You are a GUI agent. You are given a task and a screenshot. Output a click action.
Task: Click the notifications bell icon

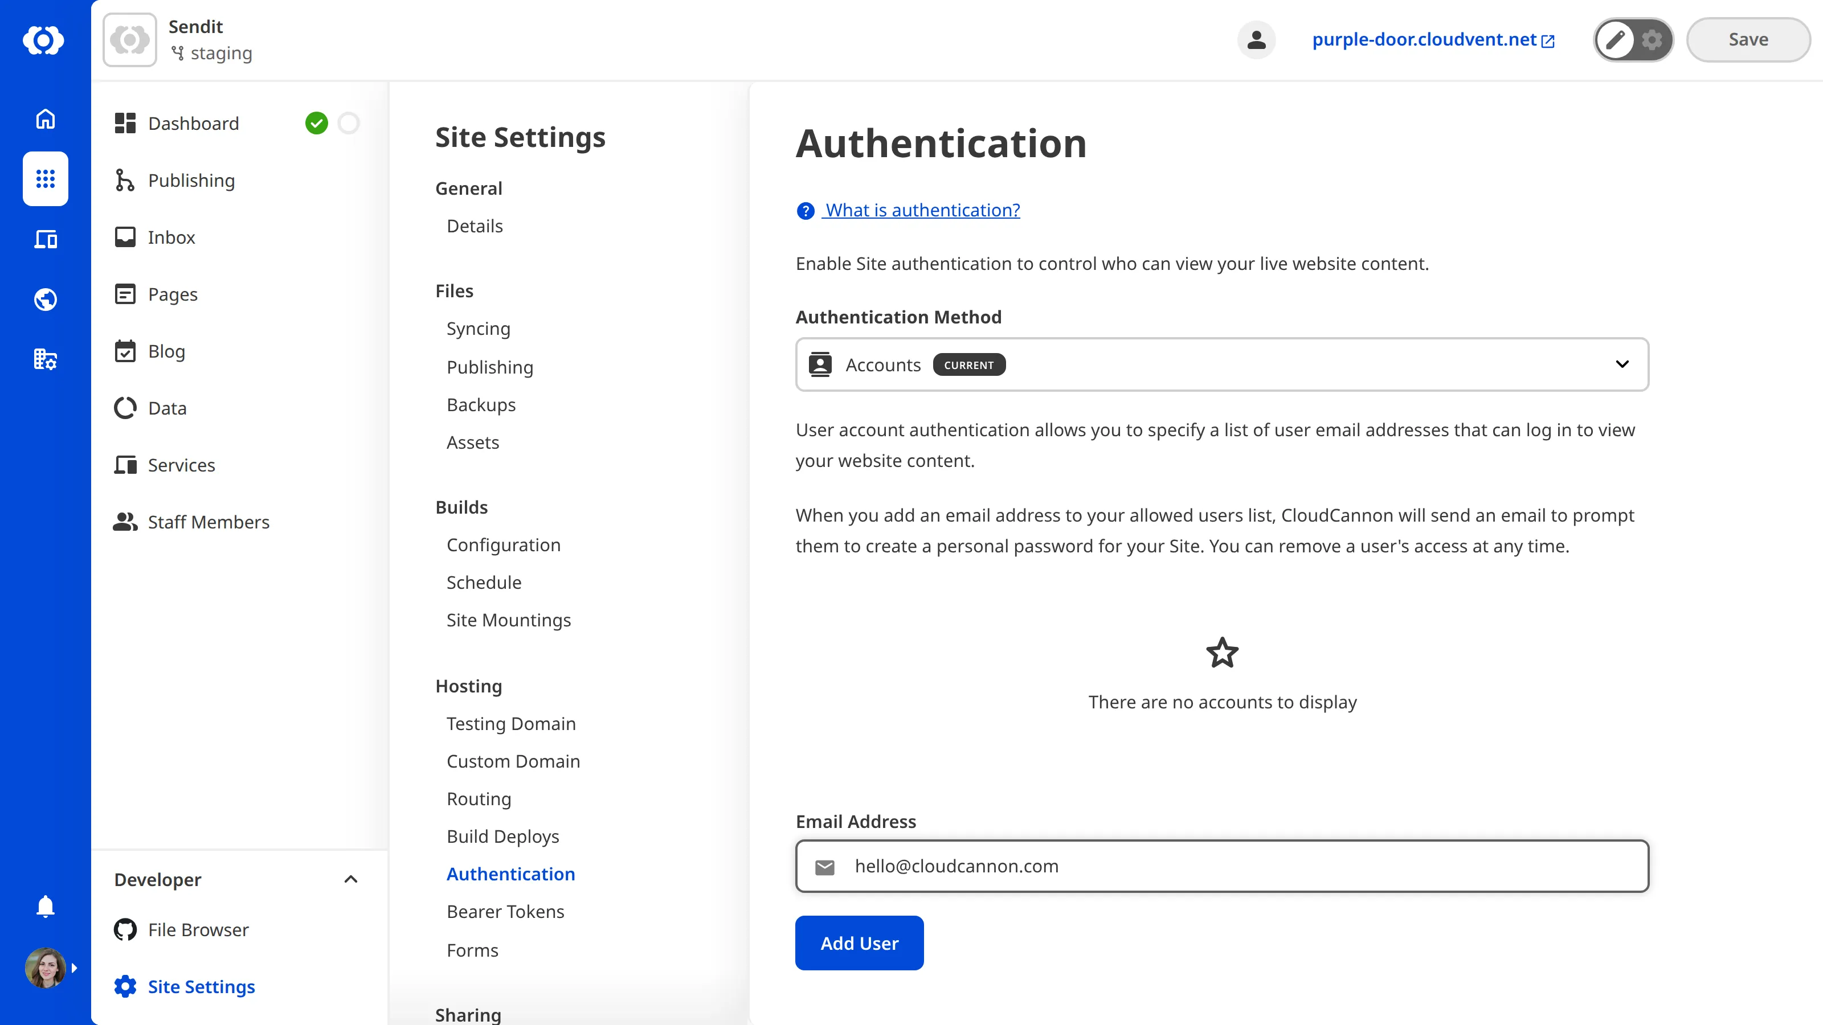[44, 906]
